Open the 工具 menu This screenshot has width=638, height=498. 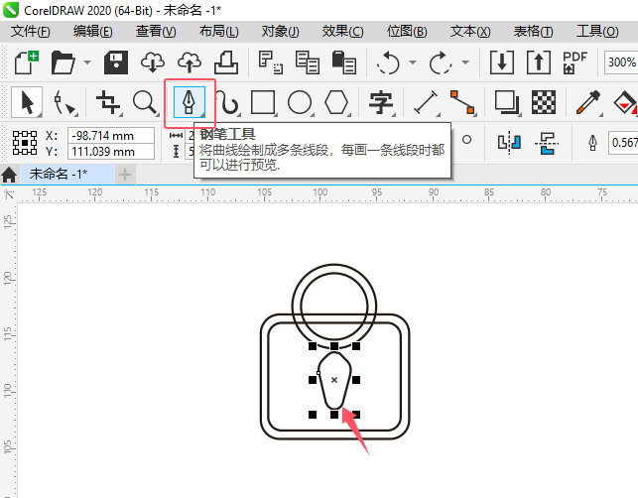(597, 32)
